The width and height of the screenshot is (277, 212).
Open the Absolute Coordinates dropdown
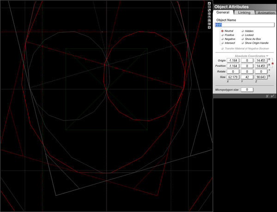point(252,56)
